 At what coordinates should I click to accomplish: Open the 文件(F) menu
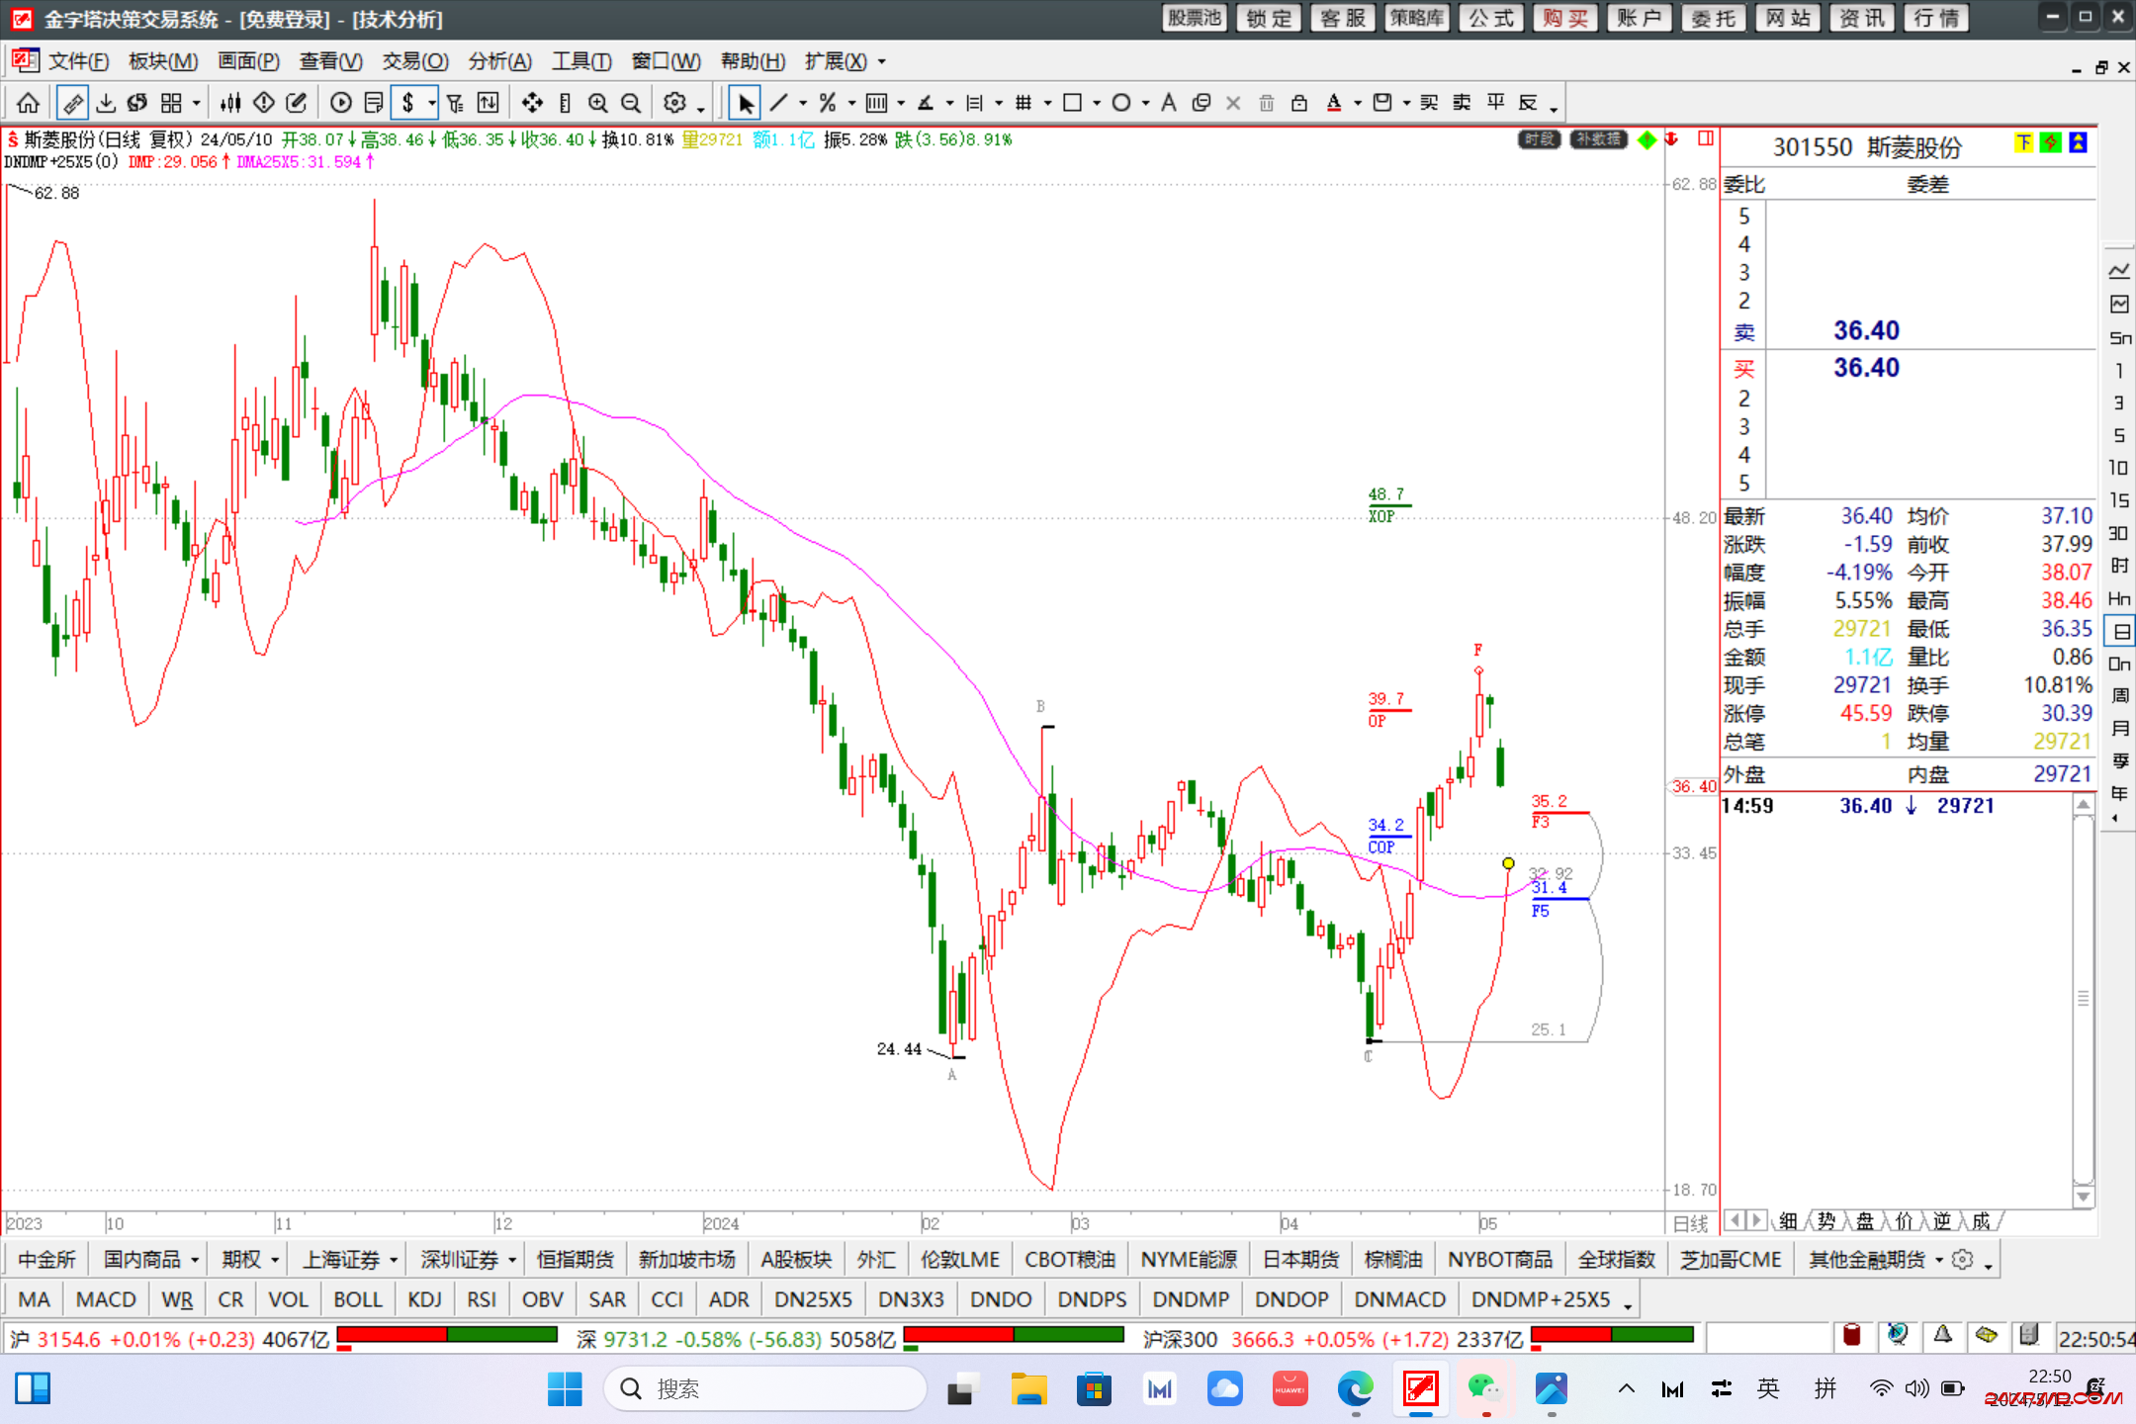[x=79, y=61]
